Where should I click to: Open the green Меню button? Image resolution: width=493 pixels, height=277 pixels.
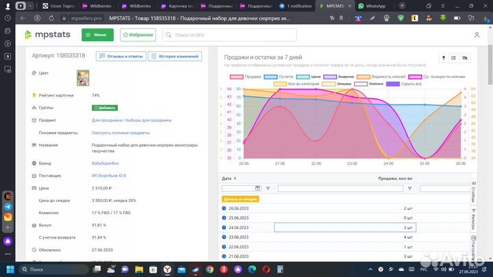[x=97, y=35]
